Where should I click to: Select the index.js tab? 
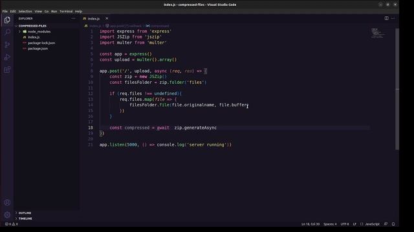point(93,19)
